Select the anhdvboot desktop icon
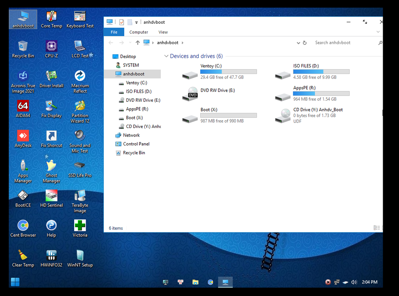Screen dimensions: 399x296 [23, 19]
